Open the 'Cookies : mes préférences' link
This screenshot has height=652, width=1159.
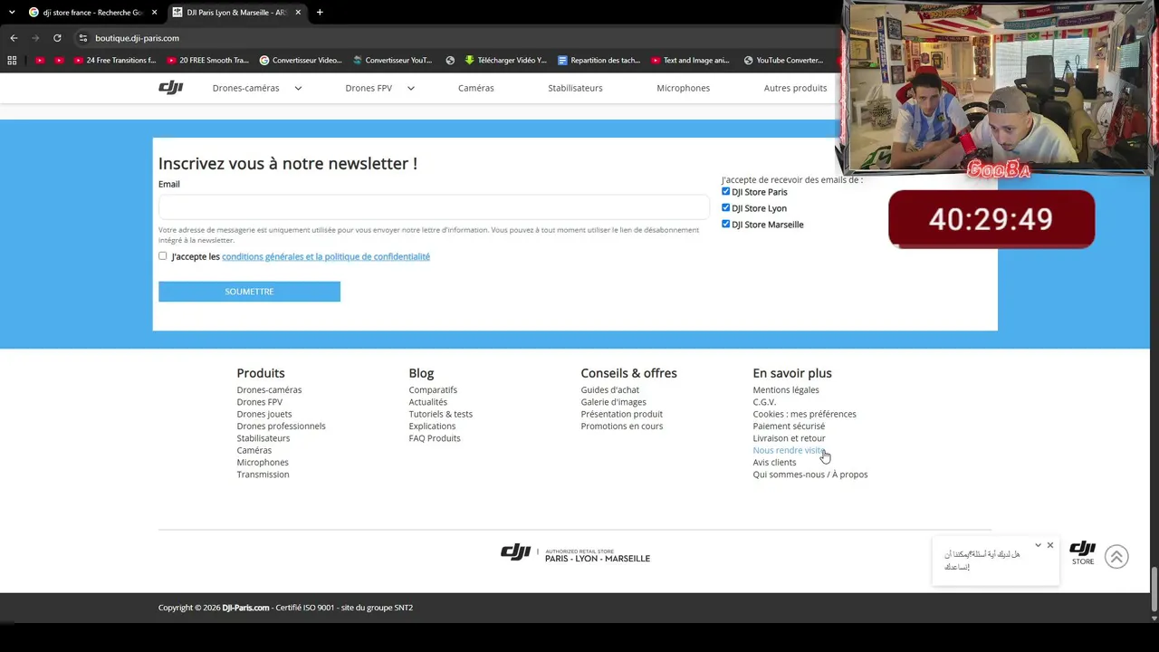tap(804, 414)
